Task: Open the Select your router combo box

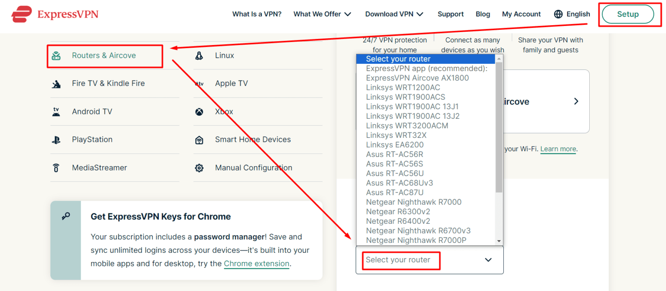Action: pos(430,260)
